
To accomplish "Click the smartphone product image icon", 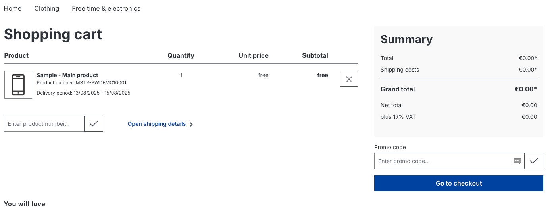I will pos(18,85).
